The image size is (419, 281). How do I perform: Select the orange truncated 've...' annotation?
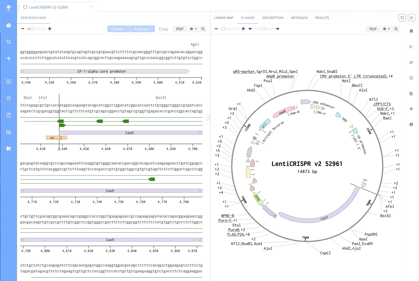coord(57,138)
